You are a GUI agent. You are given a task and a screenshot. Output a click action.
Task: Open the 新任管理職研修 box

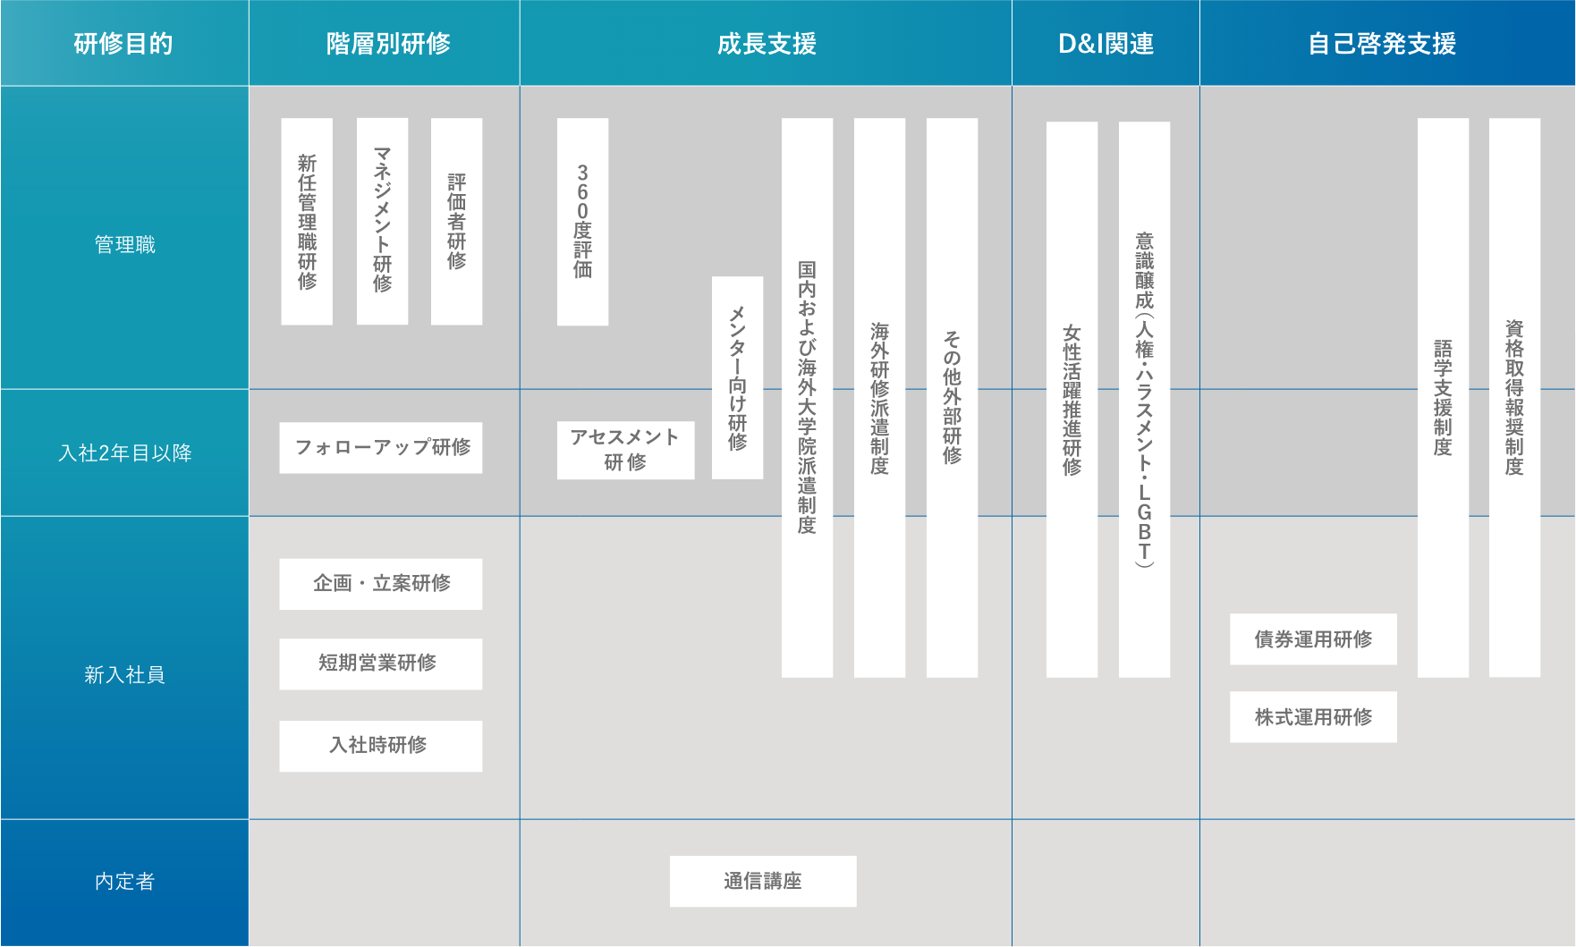[x=307, y=221]
